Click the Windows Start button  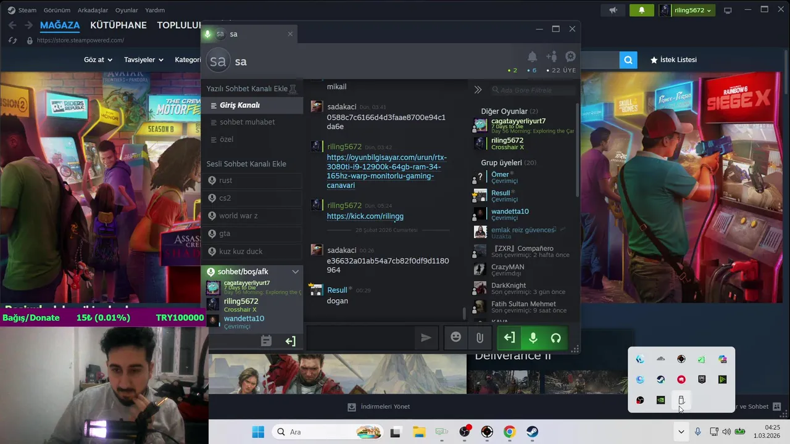pyautogui.click(x=258, y=432)
